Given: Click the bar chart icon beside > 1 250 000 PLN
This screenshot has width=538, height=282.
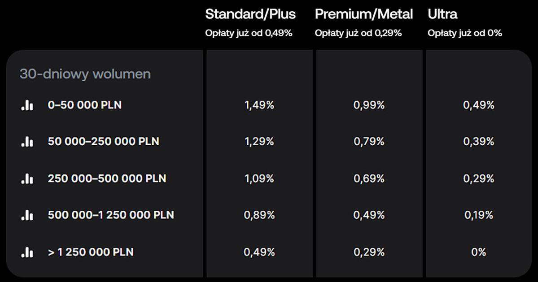Looking at the screenshot, I should click(27, 252).
